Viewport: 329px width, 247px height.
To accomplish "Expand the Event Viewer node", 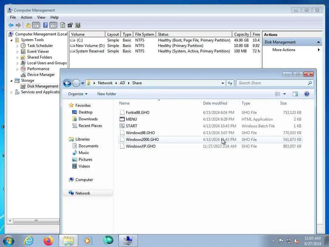I will (17, 52).
